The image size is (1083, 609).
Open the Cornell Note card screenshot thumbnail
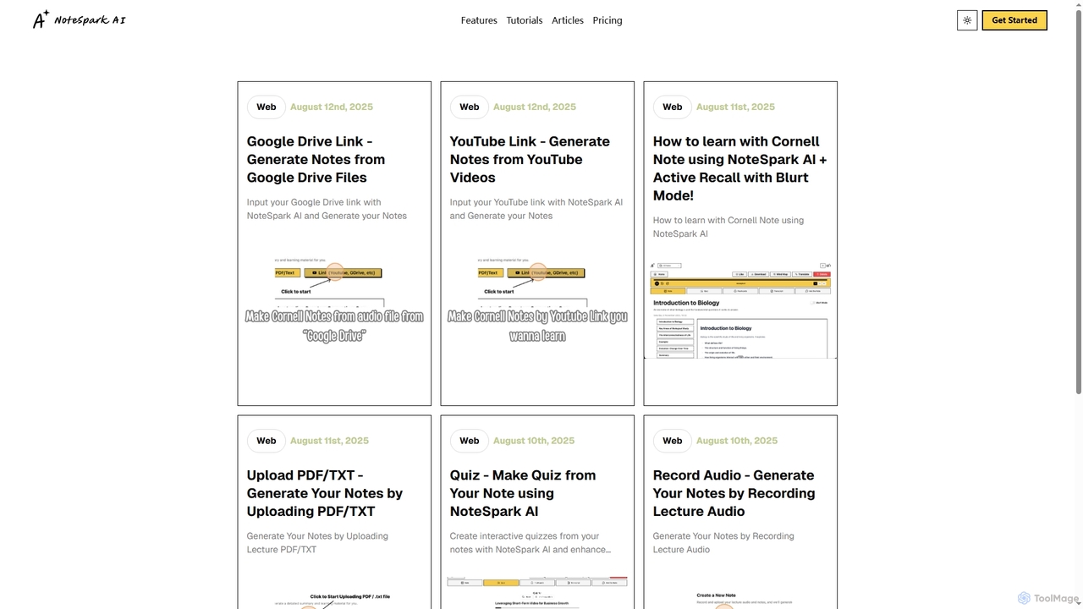coord(740,310)
